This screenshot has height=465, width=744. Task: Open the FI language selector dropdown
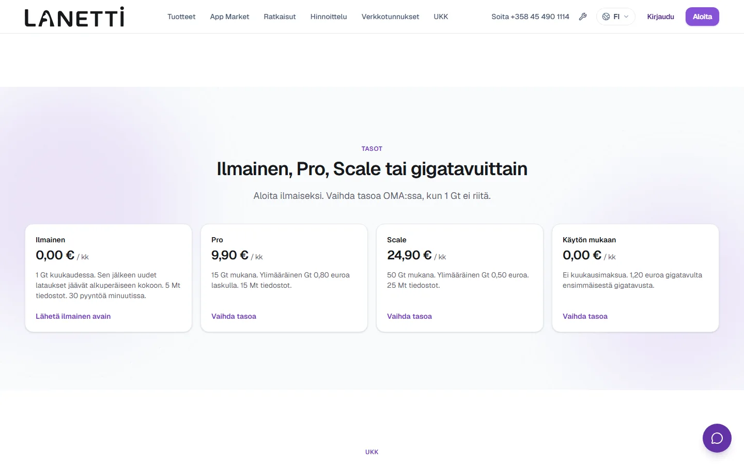(615, 17)
